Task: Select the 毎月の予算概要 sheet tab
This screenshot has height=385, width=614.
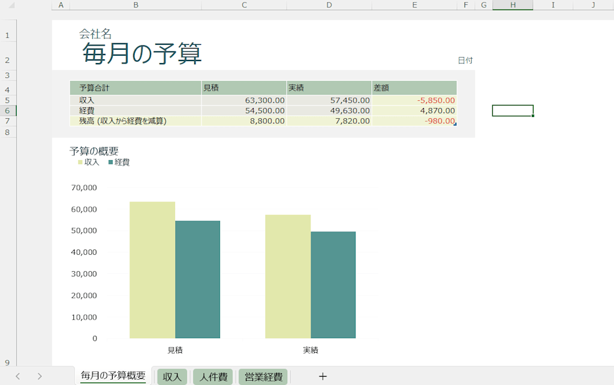Action: (x=113, y=375)
